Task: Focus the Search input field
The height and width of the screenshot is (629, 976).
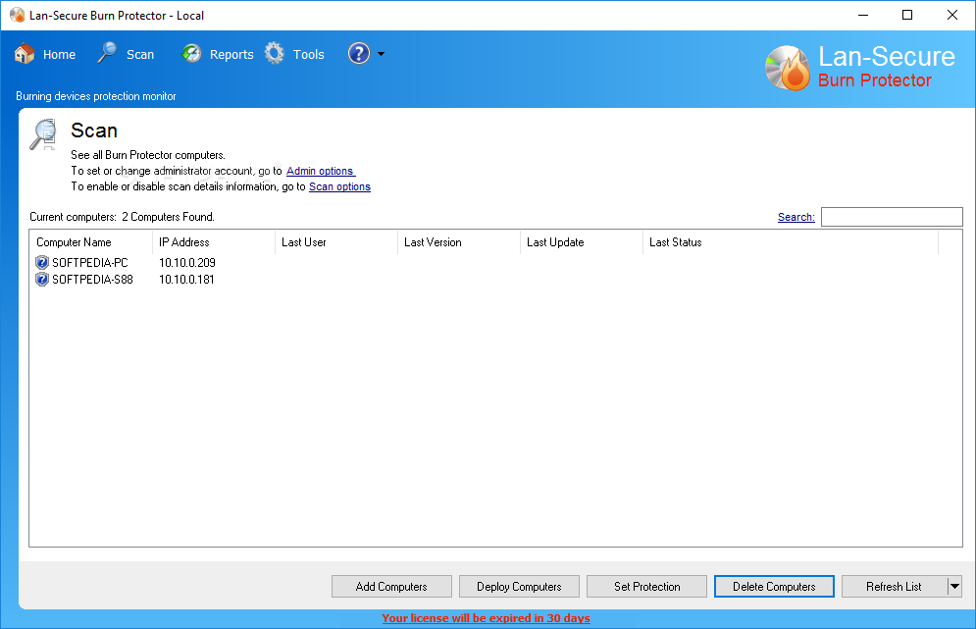Action: pyautogui.click(x=892, y=217)
